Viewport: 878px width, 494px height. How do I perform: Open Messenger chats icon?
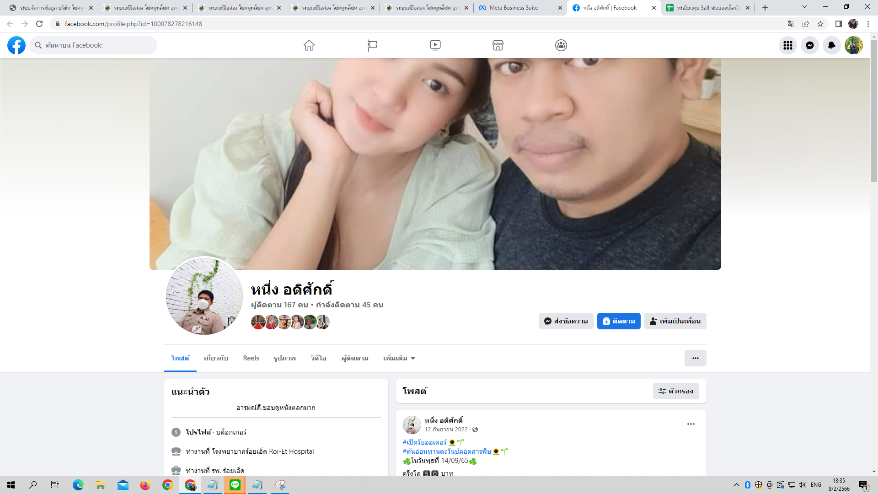click(x=810, y=45)
